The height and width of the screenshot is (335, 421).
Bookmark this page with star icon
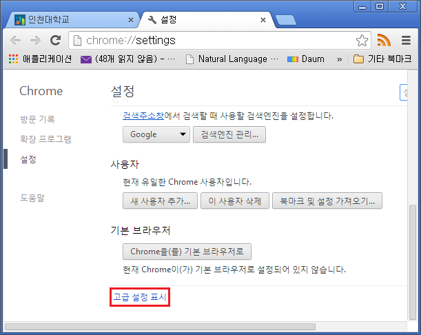click(362, 41)
